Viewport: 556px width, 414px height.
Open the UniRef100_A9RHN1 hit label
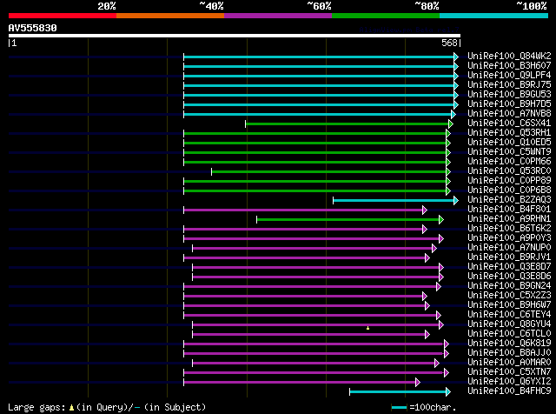click(509, 218)
